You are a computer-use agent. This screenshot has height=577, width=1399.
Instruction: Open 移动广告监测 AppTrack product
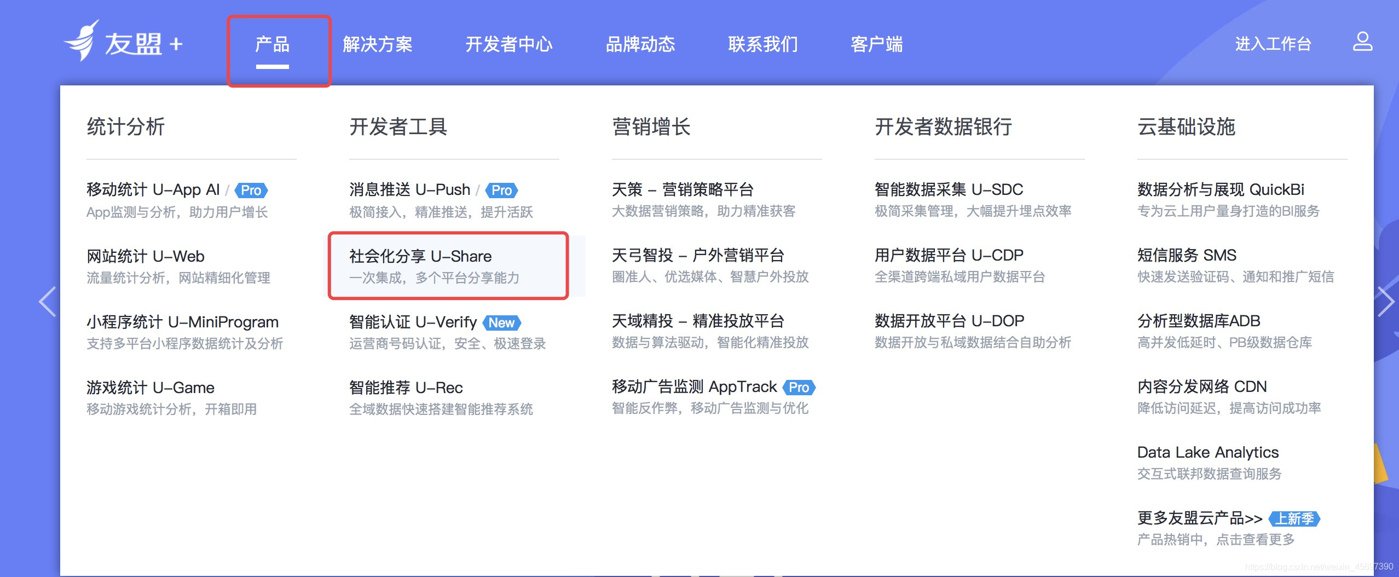click(695, 386)
